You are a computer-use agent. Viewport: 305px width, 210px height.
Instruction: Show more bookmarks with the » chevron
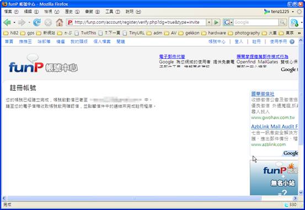click(299, 33)
